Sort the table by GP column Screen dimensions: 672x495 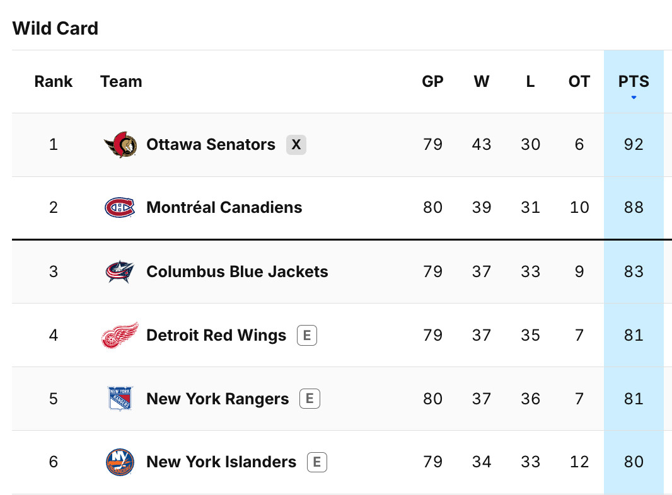[x=432, y=81]
